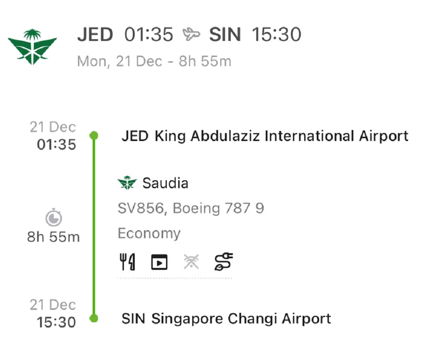Click the power outlet plug icon
This screenshot has height=345, width=436.
coord(224,262)
